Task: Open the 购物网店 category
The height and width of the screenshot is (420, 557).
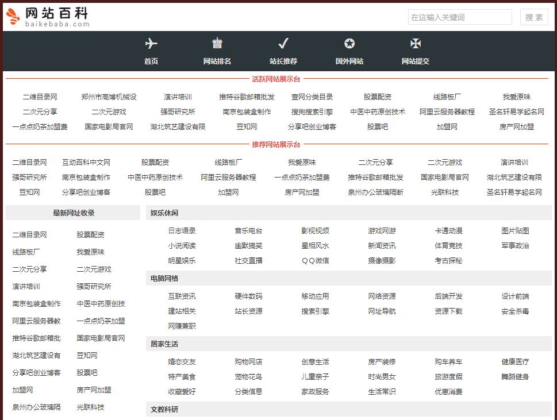Action: click(248, 362)
